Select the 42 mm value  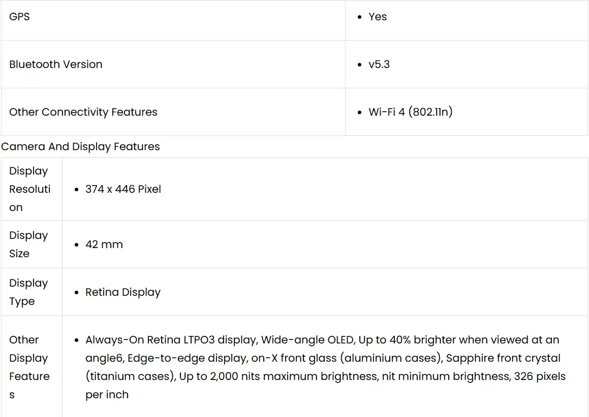(104, 245)
